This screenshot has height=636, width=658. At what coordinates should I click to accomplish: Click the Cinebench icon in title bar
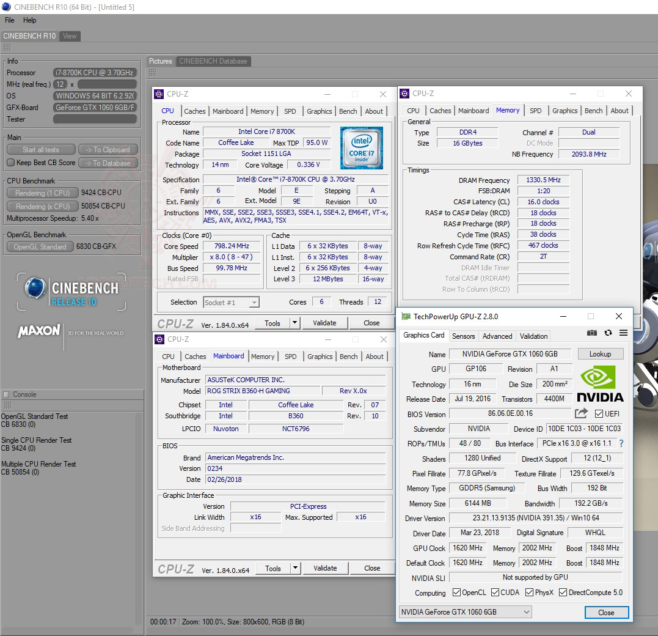click(x=6, y=7)
